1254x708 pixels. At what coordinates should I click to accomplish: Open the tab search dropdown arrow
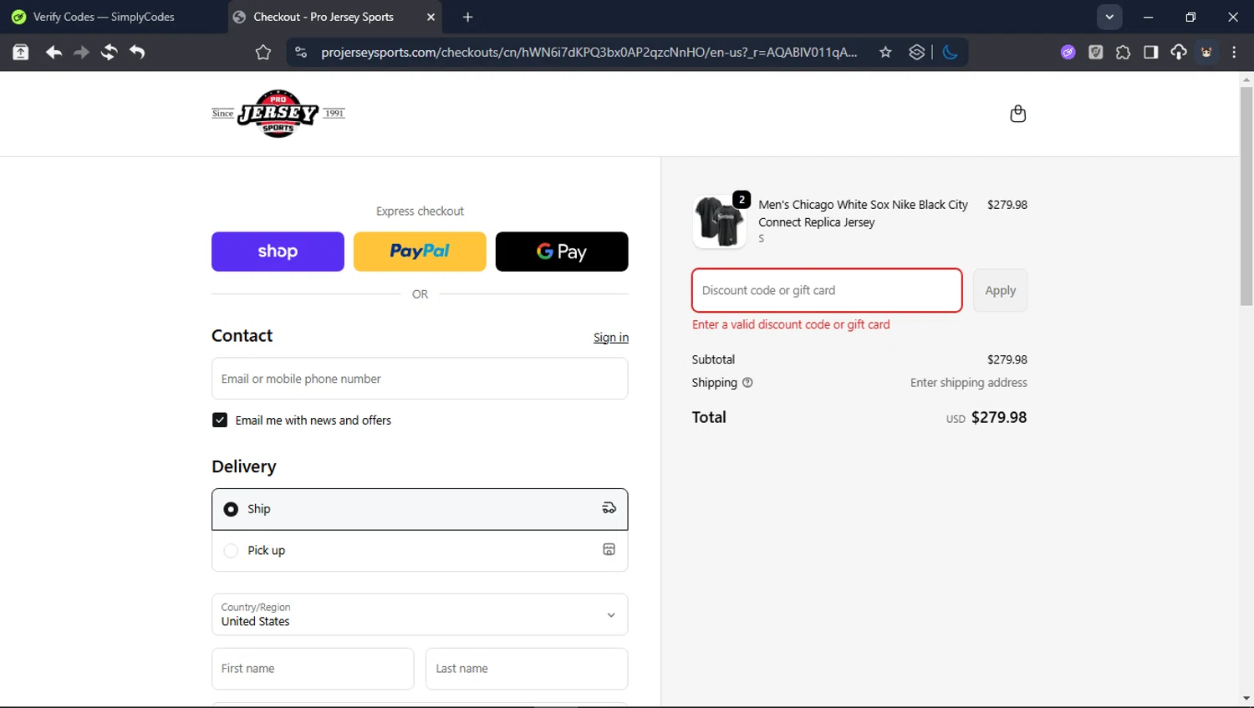tap(1109, 17)
